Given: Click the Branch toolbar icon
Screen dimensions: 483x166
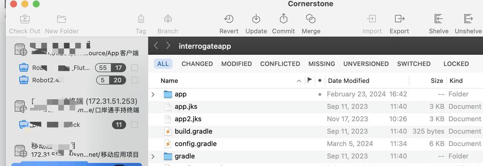Looking at the screenshot, I should point(168,19).
